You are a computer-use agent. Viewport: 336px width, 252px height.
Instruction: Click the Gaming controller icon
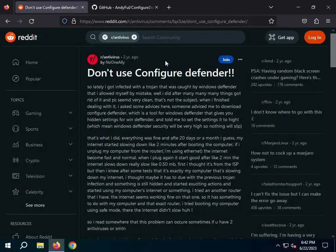point(16,113)
